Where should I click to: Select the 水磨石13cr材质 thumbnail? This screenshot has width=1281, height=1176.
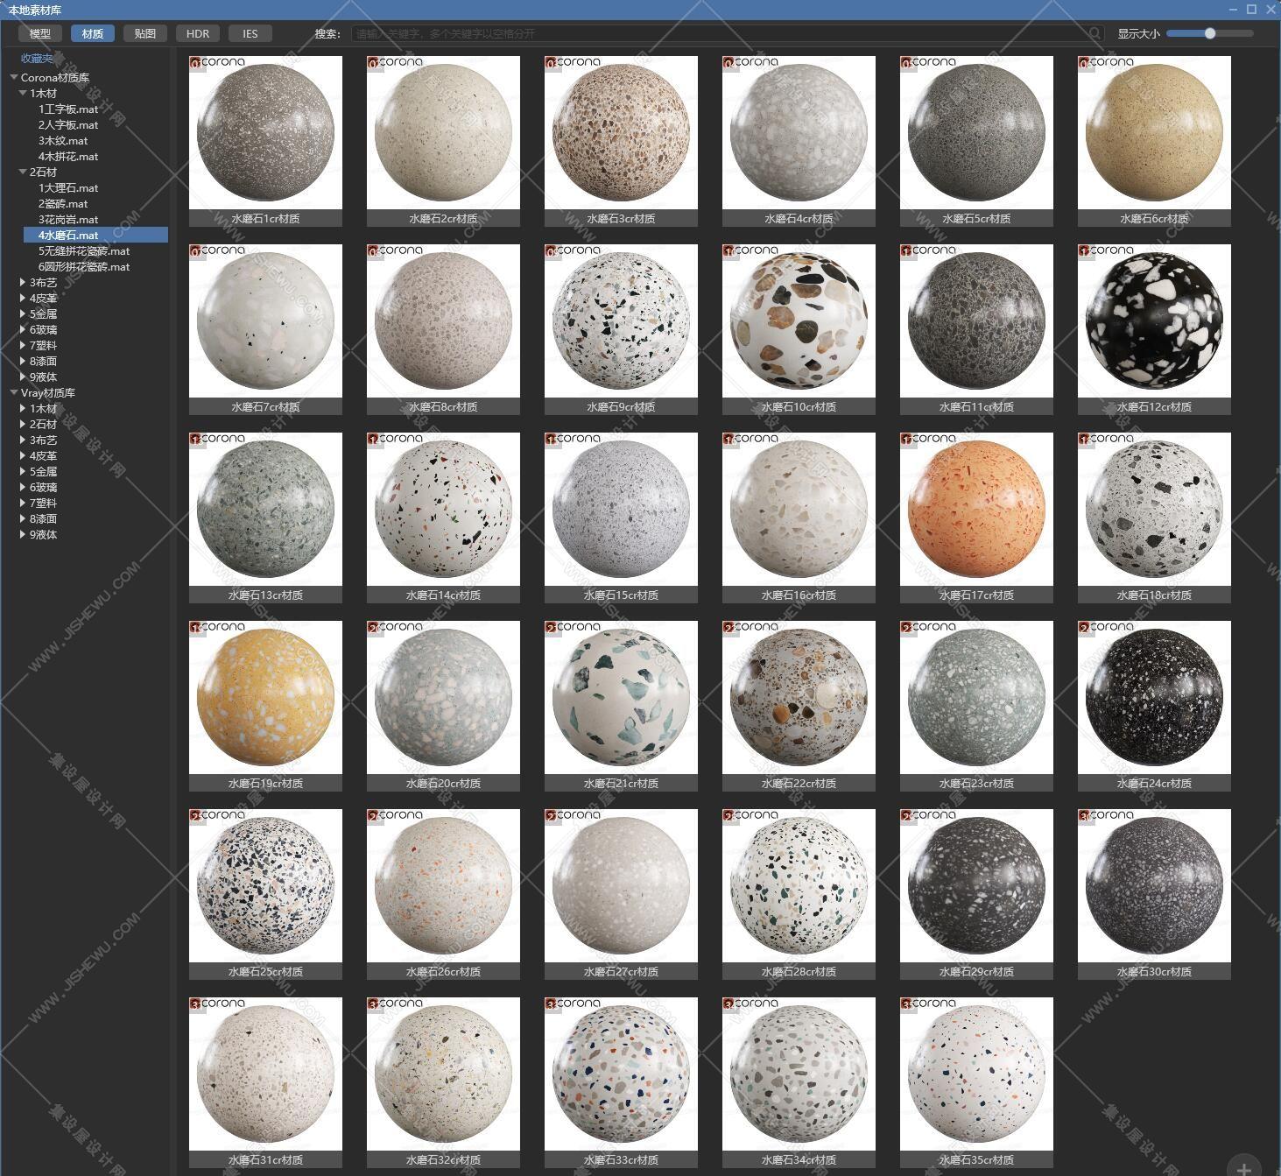click(265, 510)
